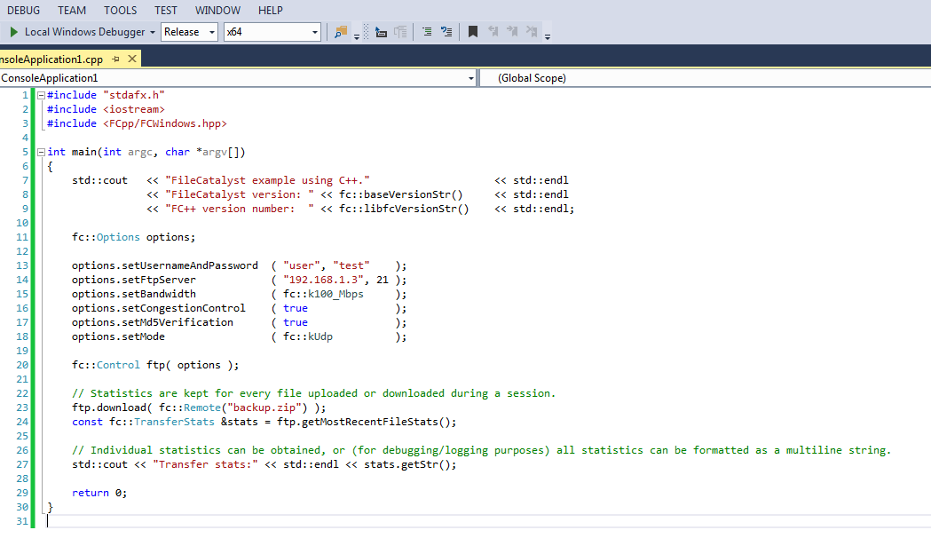This screenshot has height=546, width=931.
Task: Expand the Local Windows Debugger dropdown arrow
Action: (x=153, y=32)
